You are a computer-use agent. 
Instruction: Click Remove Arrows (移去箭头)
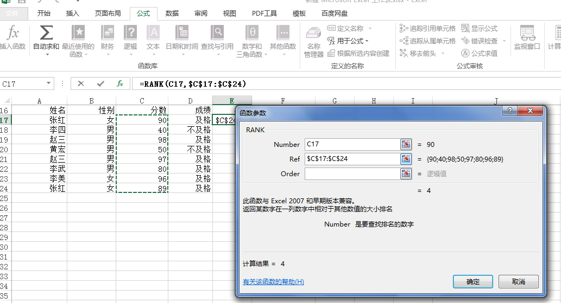point(418,53)
